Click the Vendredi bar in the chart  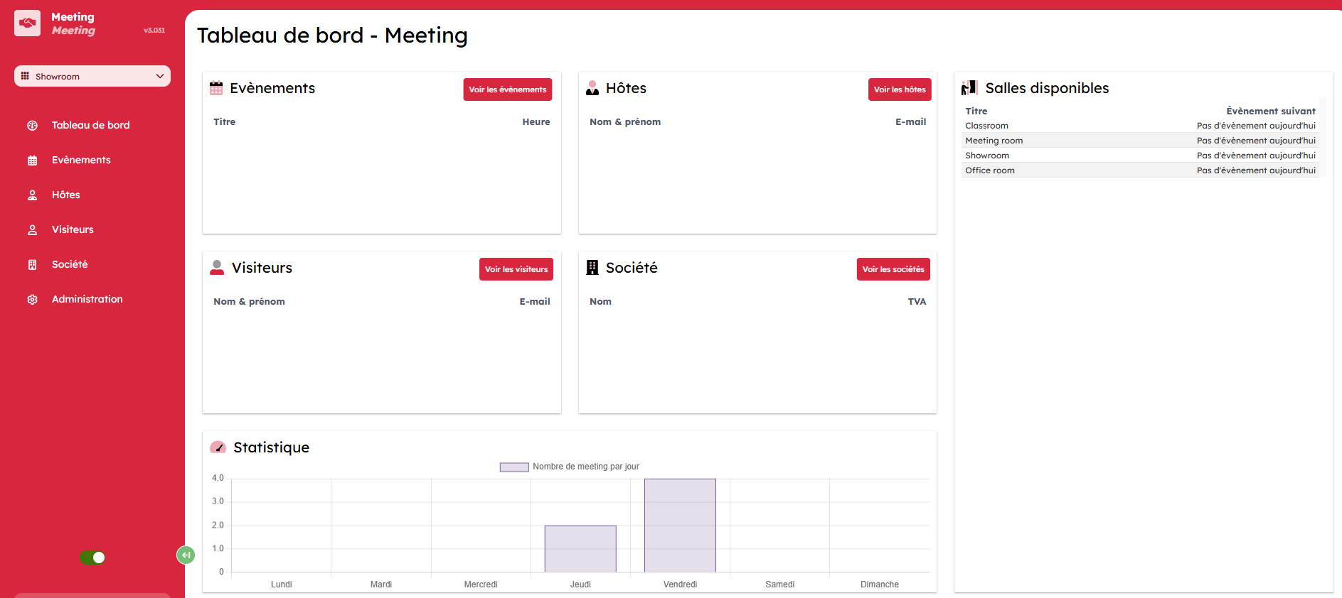[x=680, y=526]
